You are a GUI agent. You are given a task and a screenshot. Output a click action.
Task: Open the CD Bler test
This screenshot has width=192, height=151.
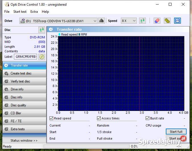pyautogui.click(x=24, y=113)
